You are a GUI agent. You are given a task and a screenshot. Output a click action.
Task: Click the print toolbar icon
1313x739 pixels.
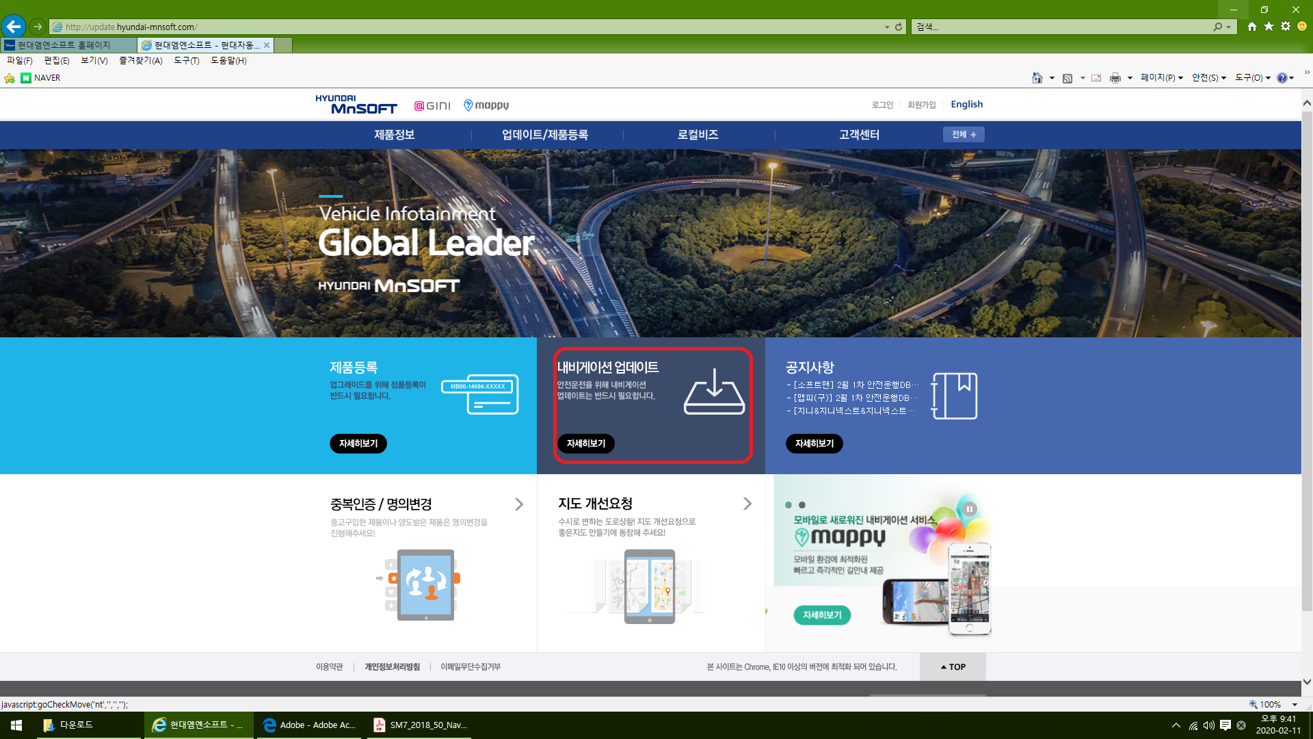(x=1115, y=78)
